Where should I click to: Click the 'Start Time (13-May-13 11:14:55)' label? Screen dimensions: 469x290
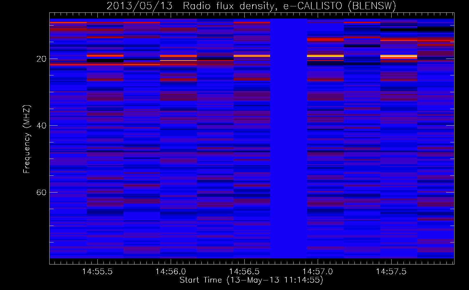(251, 280)
